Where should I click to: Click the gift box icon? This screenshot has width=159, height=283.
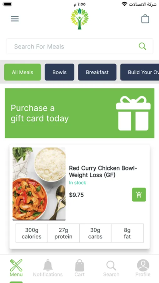pyautogui.click(x=133, y=113)
